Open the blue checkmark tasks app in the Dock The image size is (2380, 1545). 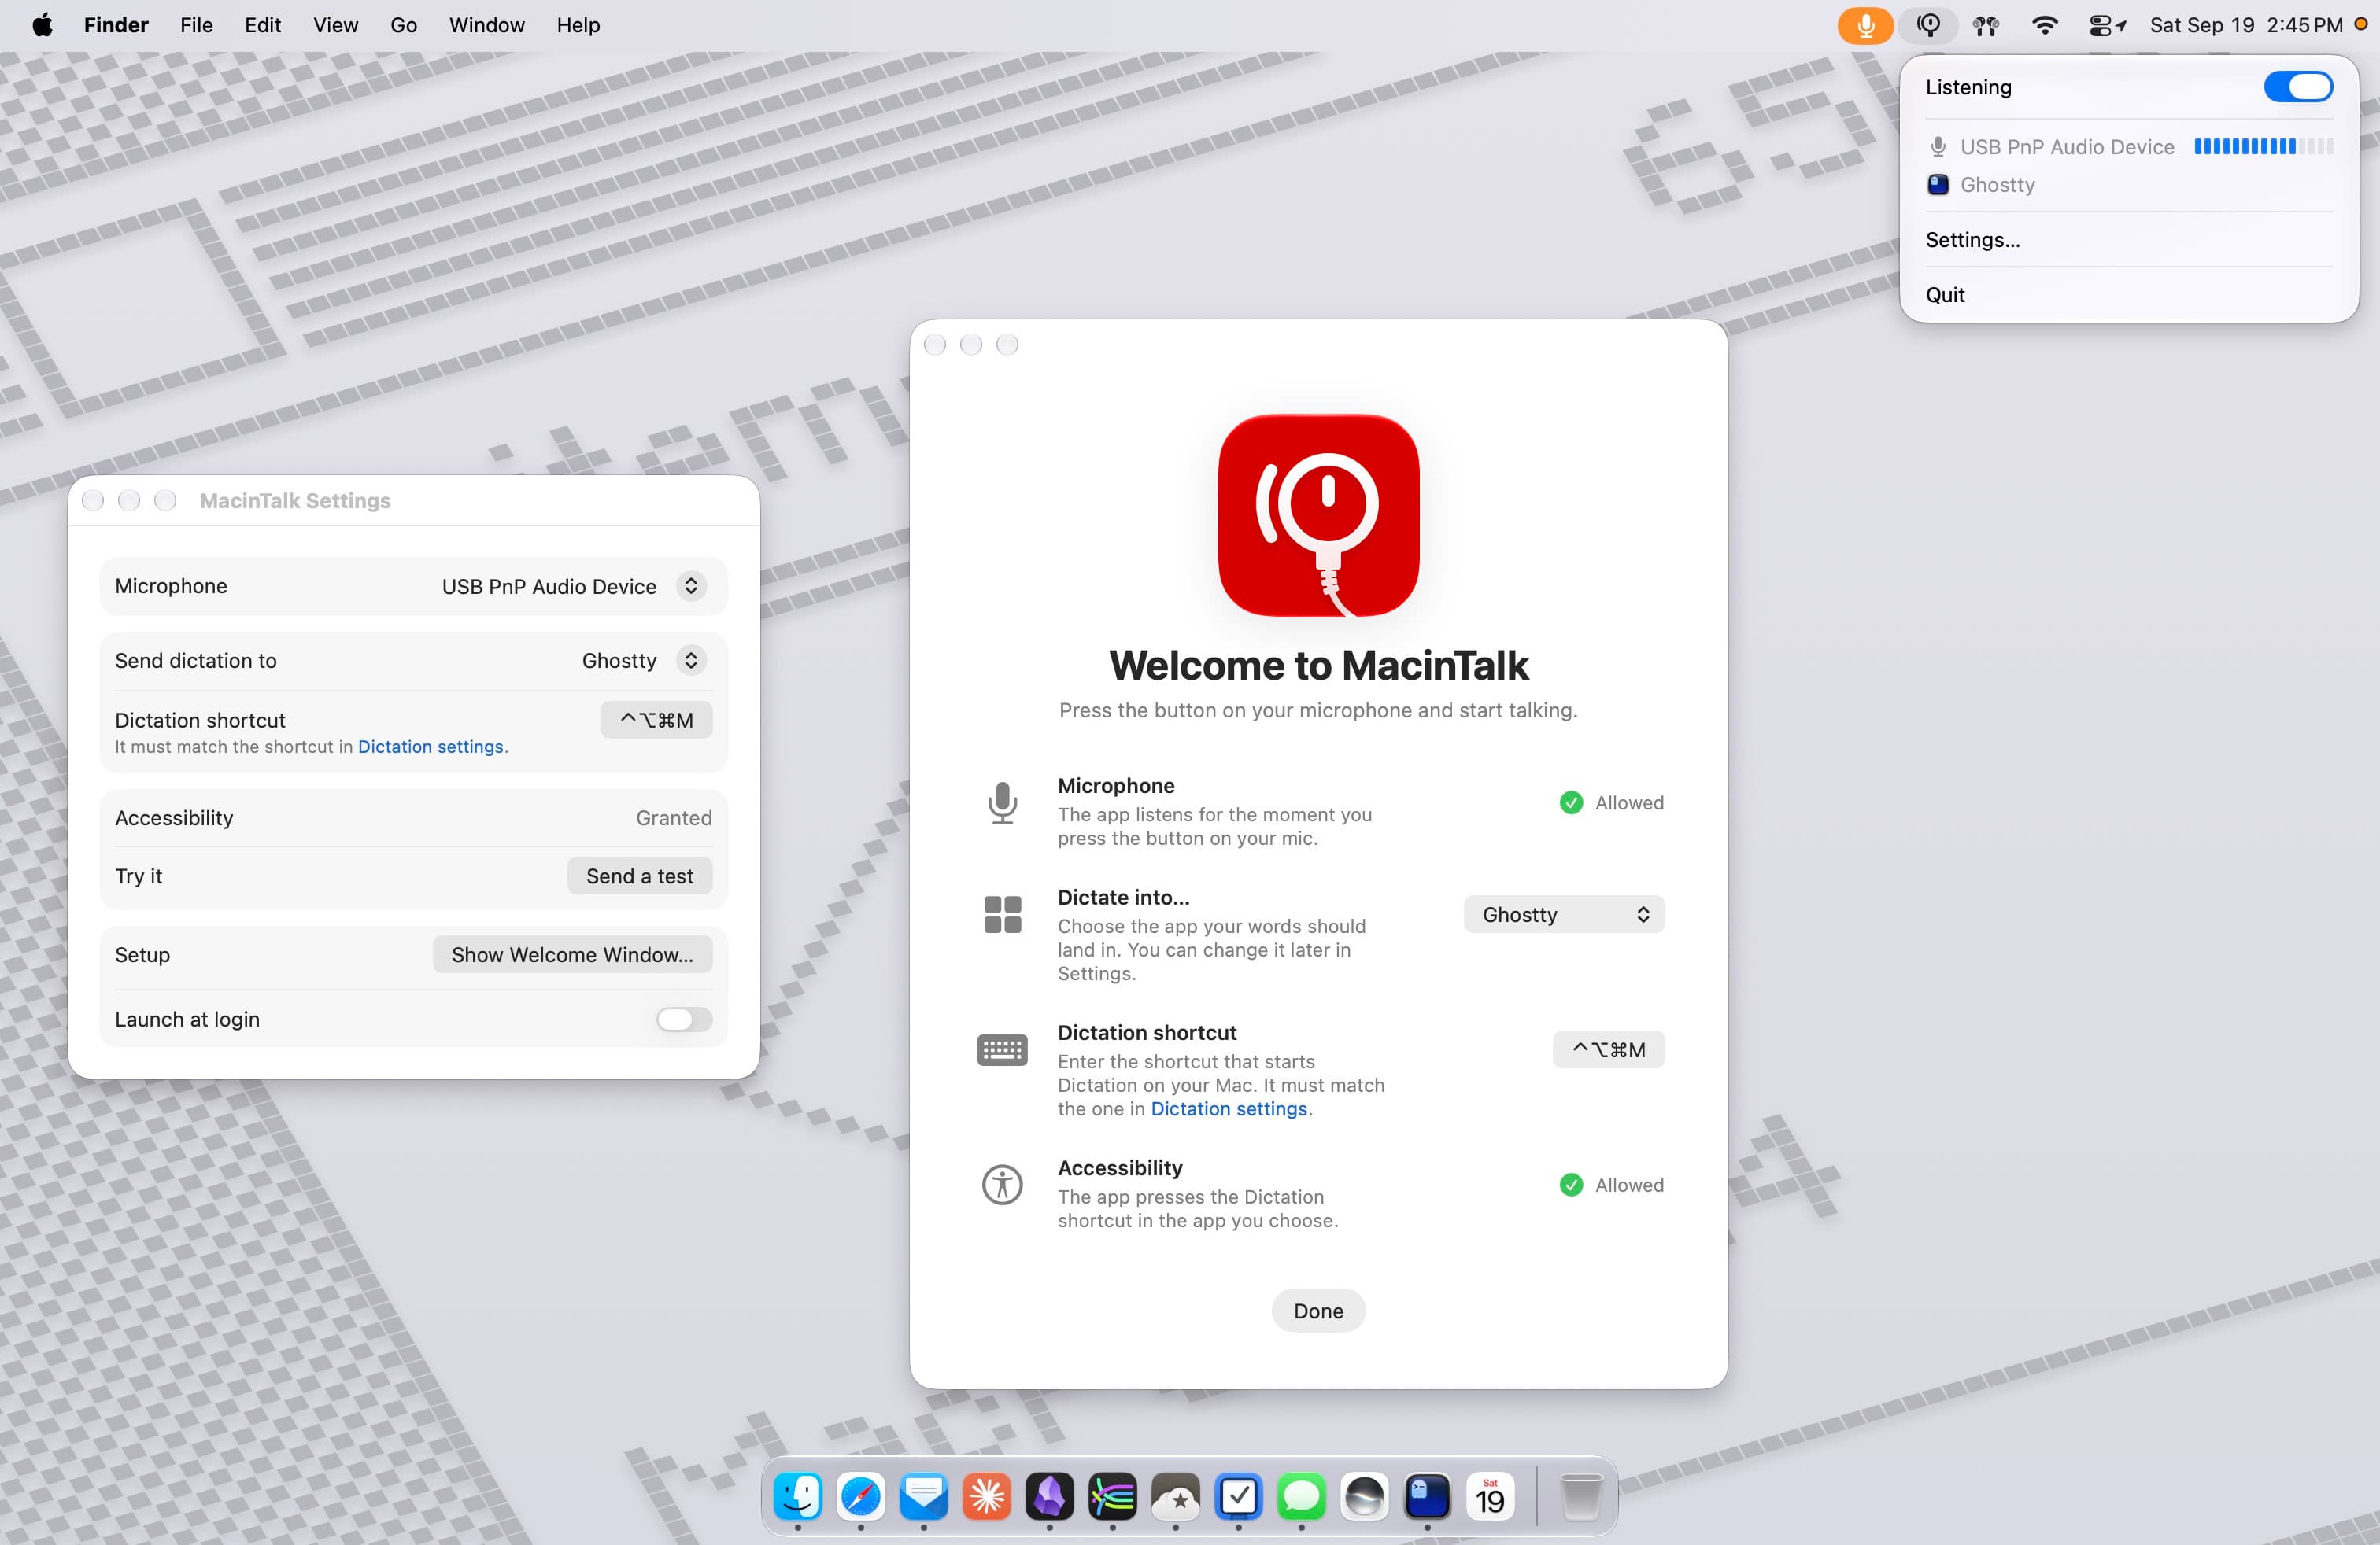pyautogui.click(x=1238, y=1496)
